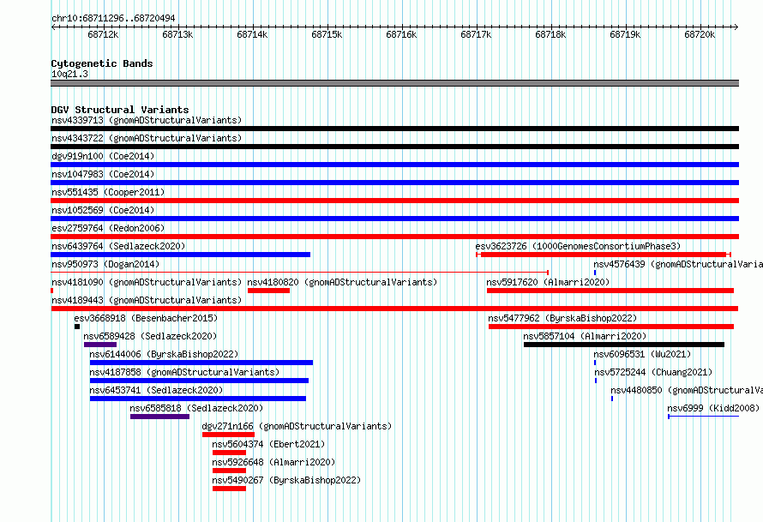The width and height of the screenshot is (763, 522).
Task: Click the esv3668918 (Besenbacher2015) black marker
Action: click(77, 327)
